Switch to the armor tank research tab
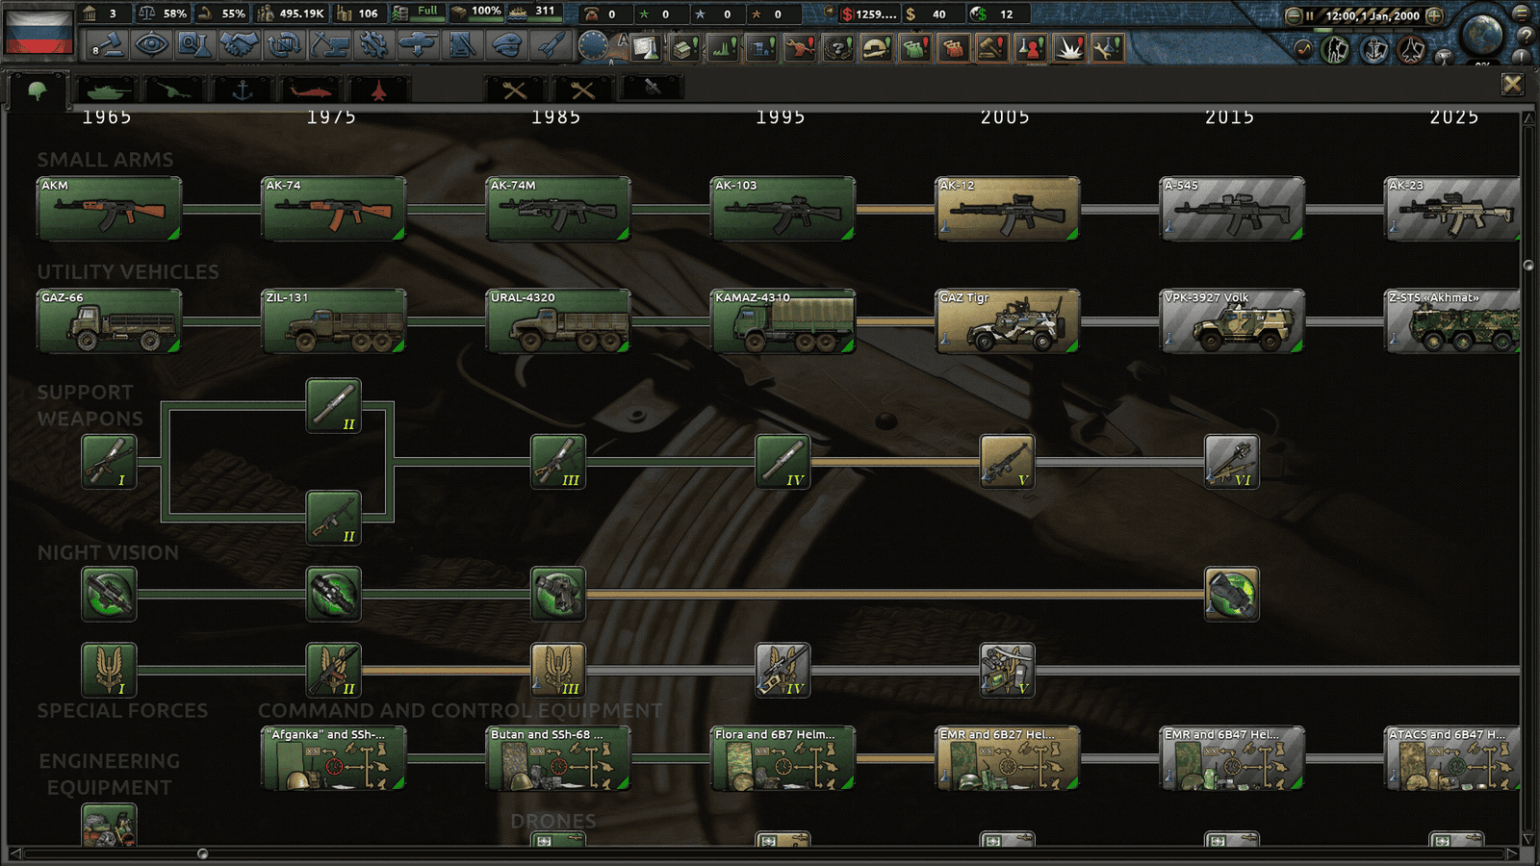1540x866 pixels. [x=109, y=90]
